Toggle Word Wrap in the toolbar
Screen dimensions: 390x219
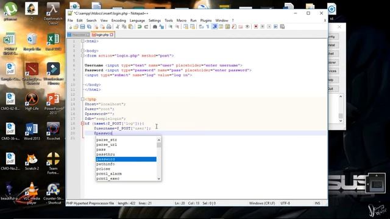click(x=201, y=27)
